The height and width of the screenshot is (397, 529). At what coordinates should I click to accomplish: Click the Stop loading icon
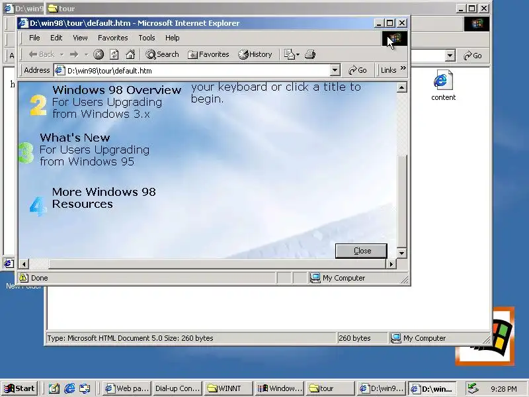coord(99,54)
